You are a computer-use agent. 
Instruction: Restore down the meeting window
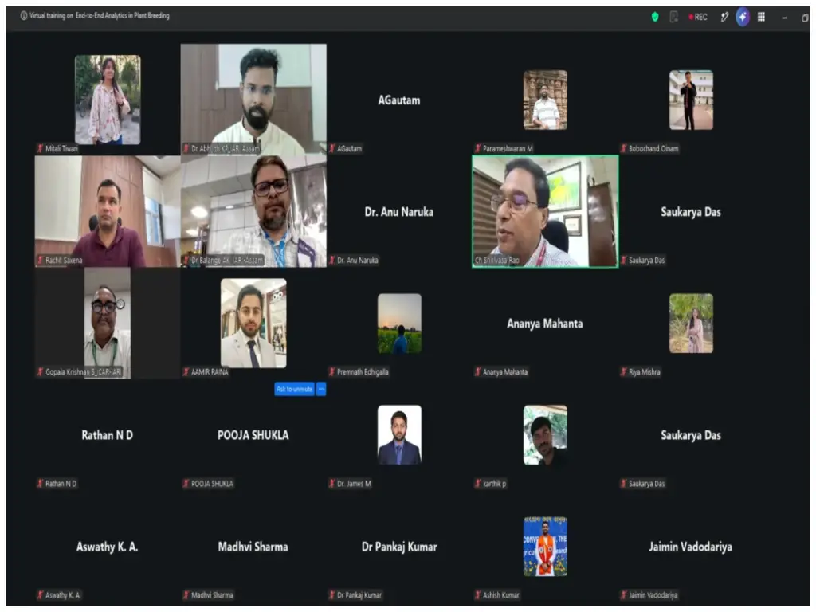(805, 18)
